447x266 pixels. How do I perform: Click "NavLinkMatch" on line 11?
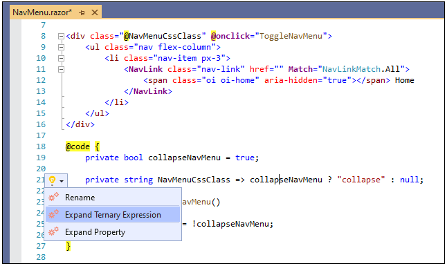(352, 70)
